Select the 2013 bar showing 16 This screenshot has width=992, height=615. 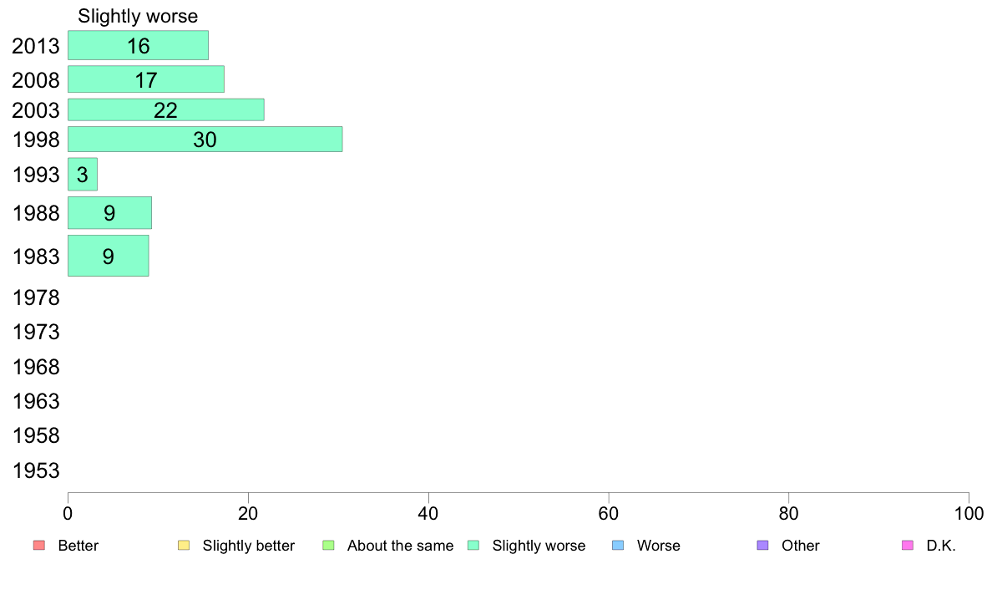point(138,46)
